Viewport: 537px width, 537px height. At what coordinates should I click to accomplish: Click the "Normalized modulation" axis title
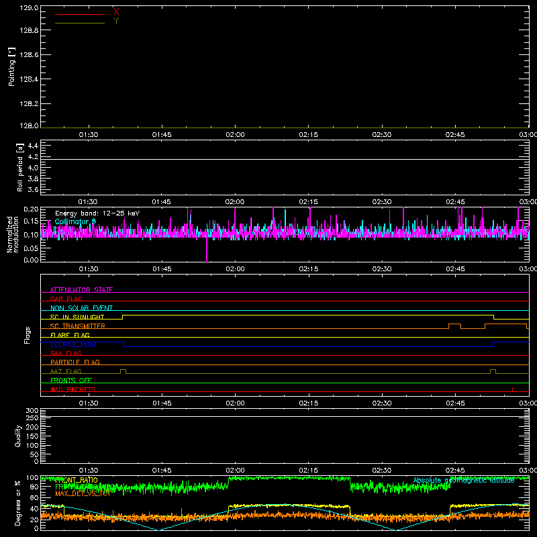pyautogui.click(x=12, y=234)
